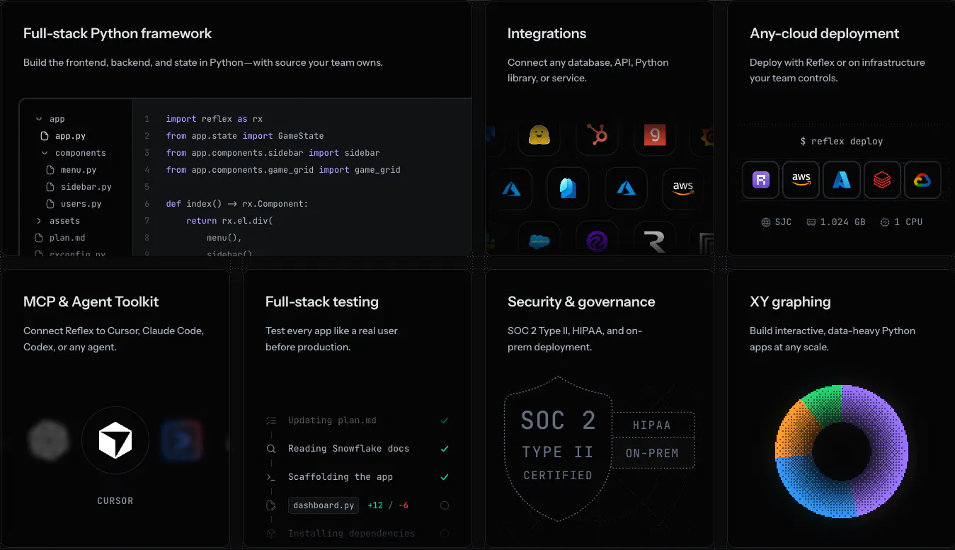Select the red Databricks stack icon
Screen dimensions: 955x550
point(881,180)
